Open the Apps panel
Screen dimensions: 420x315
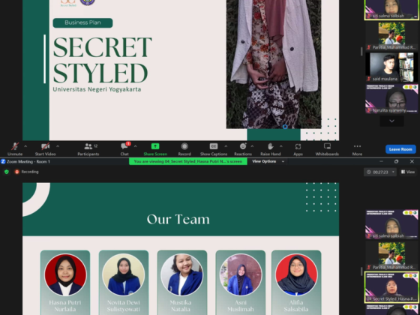[298, 149]
